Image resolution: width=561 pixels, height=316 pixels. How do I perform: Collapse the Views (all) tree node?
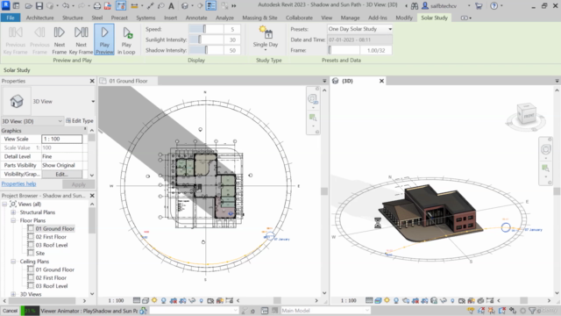(x=4, y=205)
